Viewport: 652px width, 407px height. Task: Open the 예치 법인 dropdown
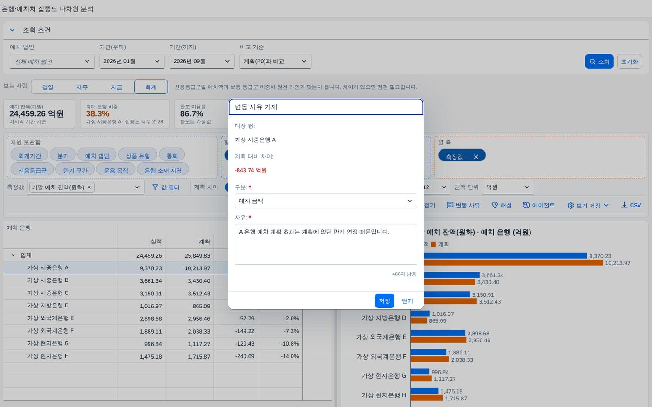(x=52, y=61)
